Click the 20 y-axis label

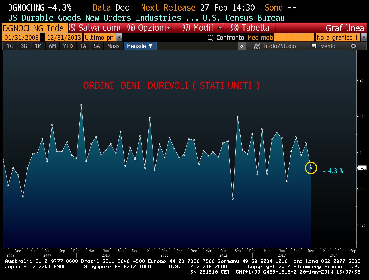point(361,80)
